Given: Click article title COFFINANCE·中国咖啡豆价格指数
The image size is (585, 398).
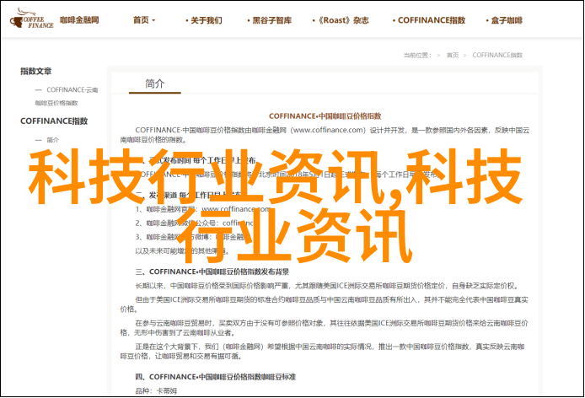Looking at the screenshot, I should pos(325,116).
